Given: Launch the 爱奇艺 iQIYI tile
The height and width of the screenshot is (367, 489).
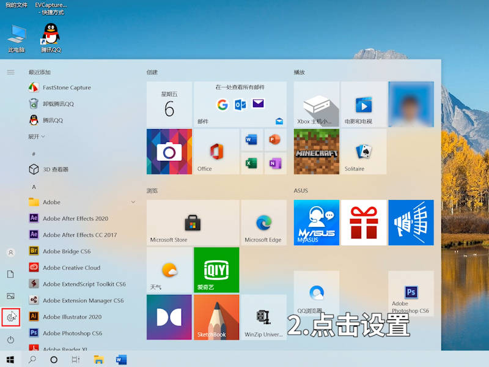Looking at the screenshot, I should tap(216, 270).
